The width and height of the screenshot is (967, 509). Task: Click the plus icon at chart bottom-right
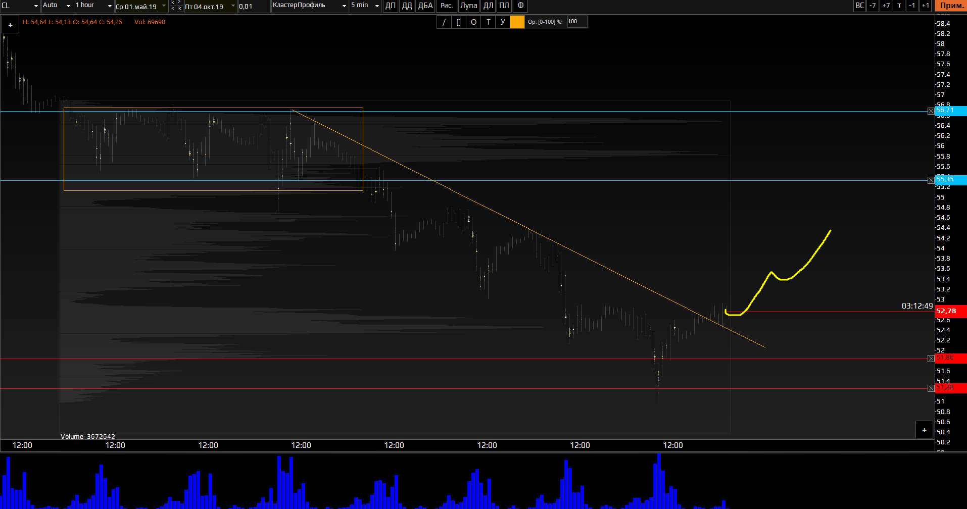point(924,430)
